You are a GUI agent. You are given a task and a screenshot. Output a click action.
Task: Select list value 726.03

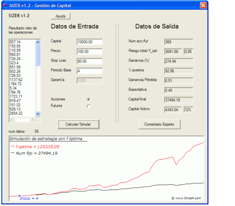coord(15,75)
